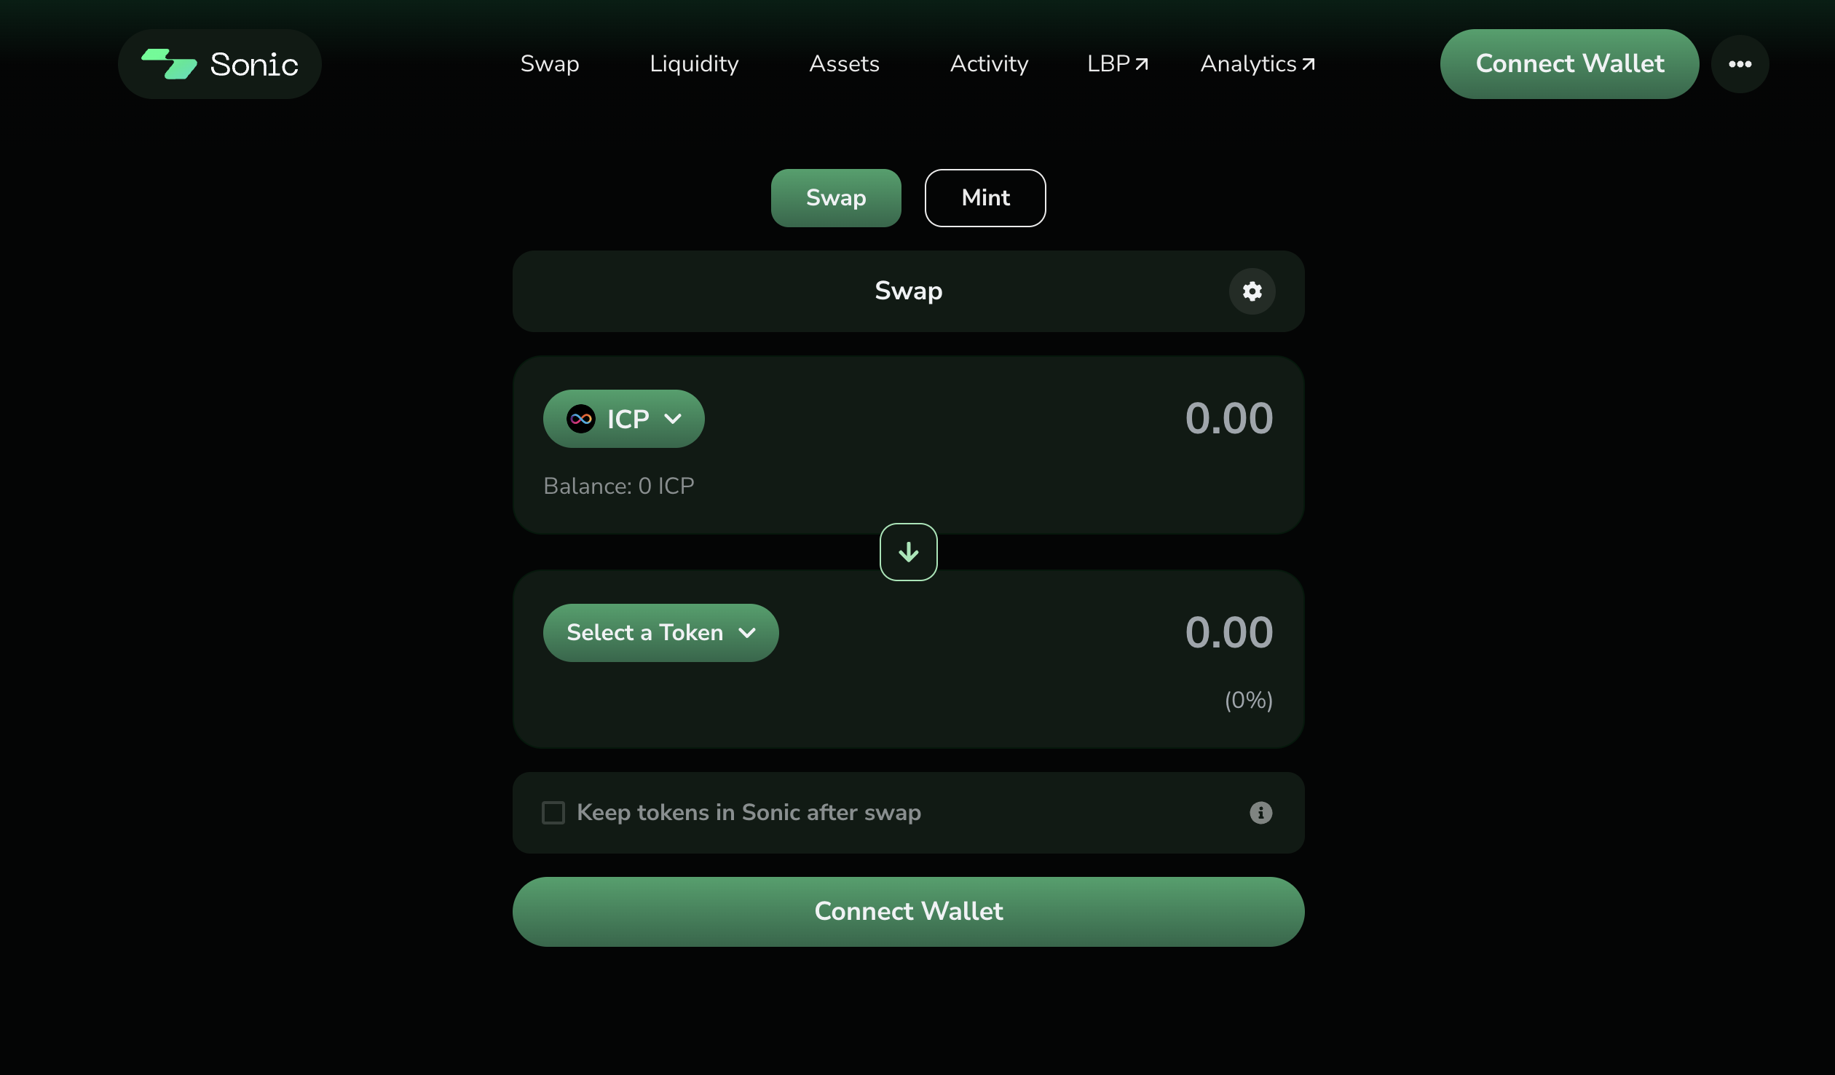The width and height of the screenshot is (1835, 1075).
Task: Click the Sonic logo
Action: [219, 64]
